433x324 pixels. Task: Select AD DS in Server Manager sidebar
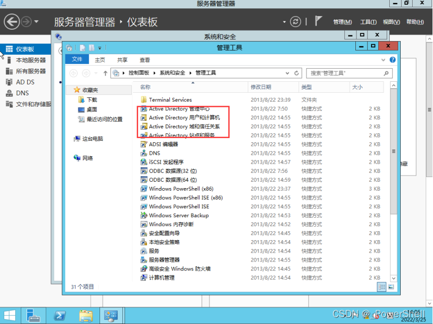pyautogui.click(x=26, y=82)
